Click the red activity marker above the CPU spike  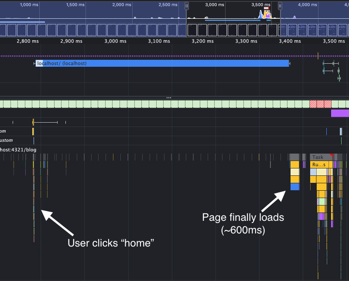tap(267, 7)
